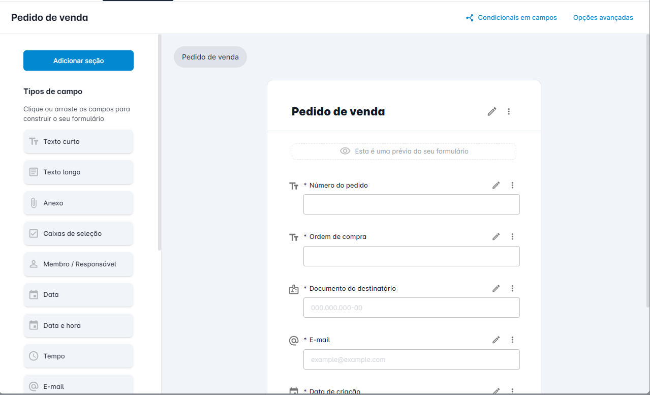This screenshot has height=395, width=650.
Task: Click the pencil icon beside Pedido de venda title
Action: click(x=491, y=111)
